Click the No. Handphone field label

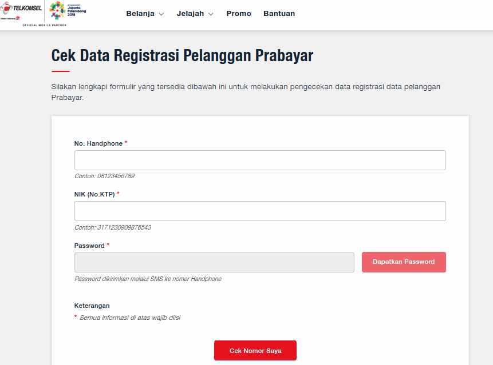[98, 144]
